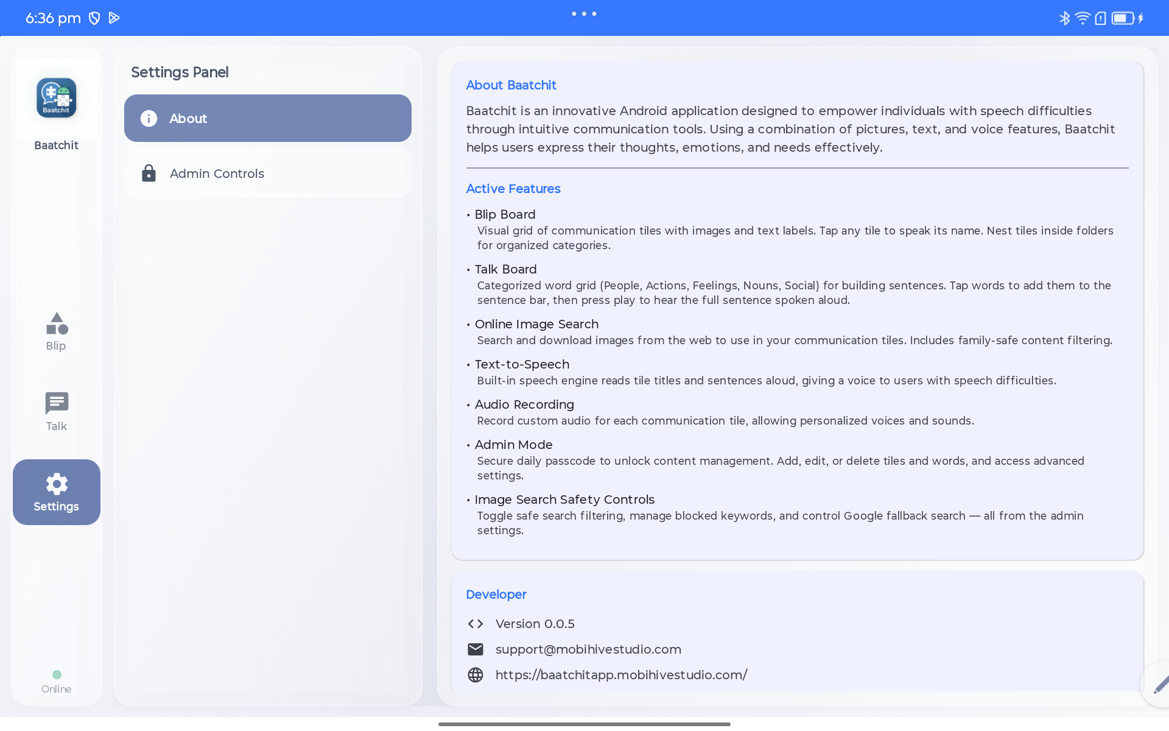This screenshot has width=1169, height=731.
Task: Click the Image Search Safety Controls title
Action: pyautogui.click(x=564, y=500)
